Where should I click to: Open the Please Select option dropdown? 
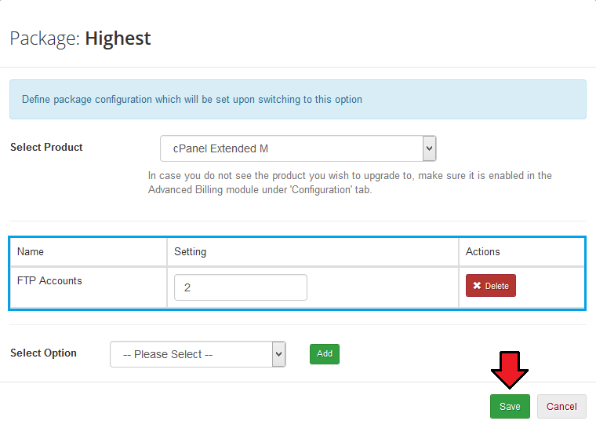pos(198,354)
